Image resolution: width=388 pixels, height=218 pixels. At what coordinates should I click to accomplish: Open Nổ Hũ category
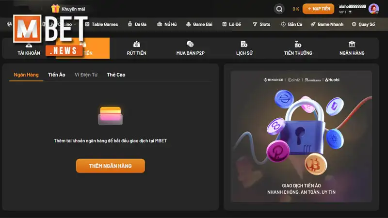tap(167, 24)
